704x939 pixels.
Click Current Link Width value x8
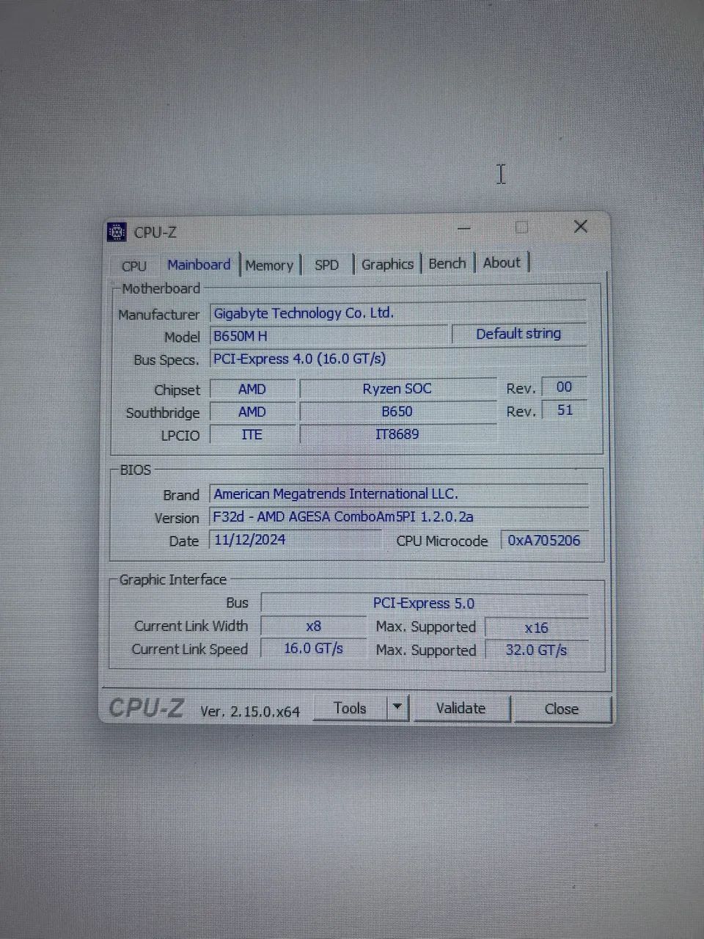[313, 626]
